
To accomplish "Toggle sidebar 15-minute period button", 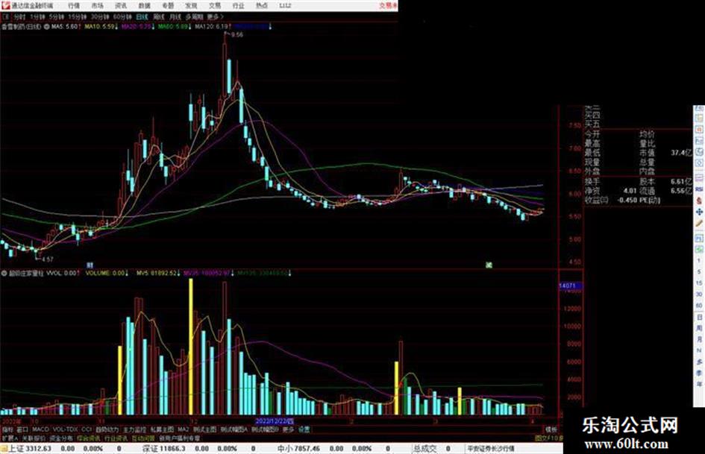I will [699, 283].
